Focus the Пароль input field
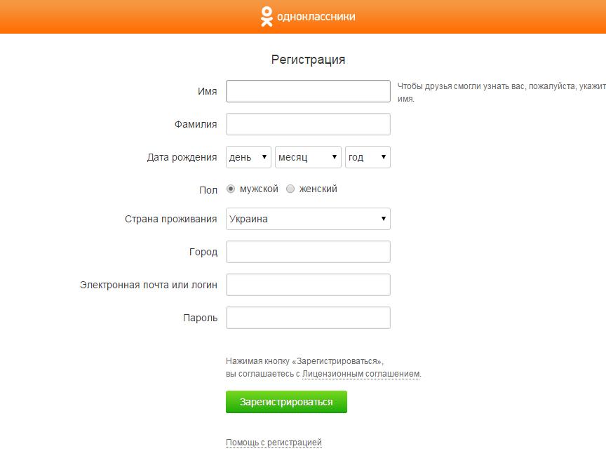This screenshot has width=606, height=465. pyautogui.click(x=308, y=318)
